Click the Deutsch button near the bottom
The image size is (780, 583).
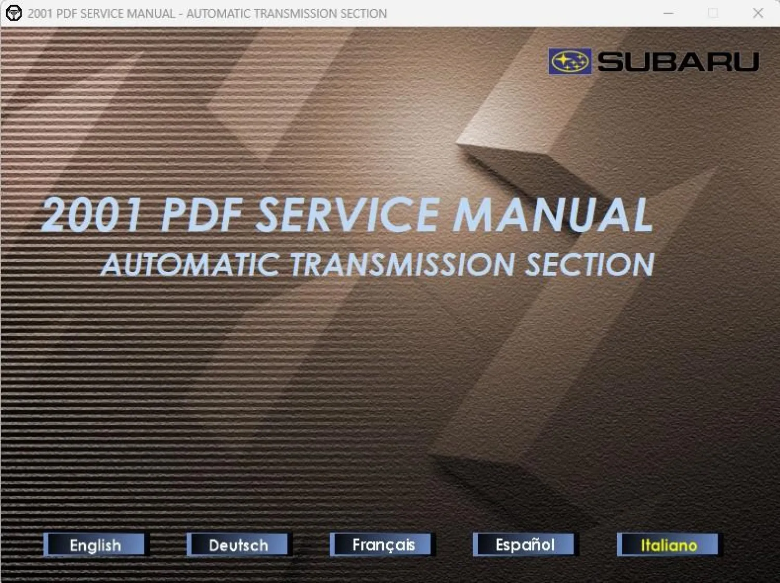(239, 544)
